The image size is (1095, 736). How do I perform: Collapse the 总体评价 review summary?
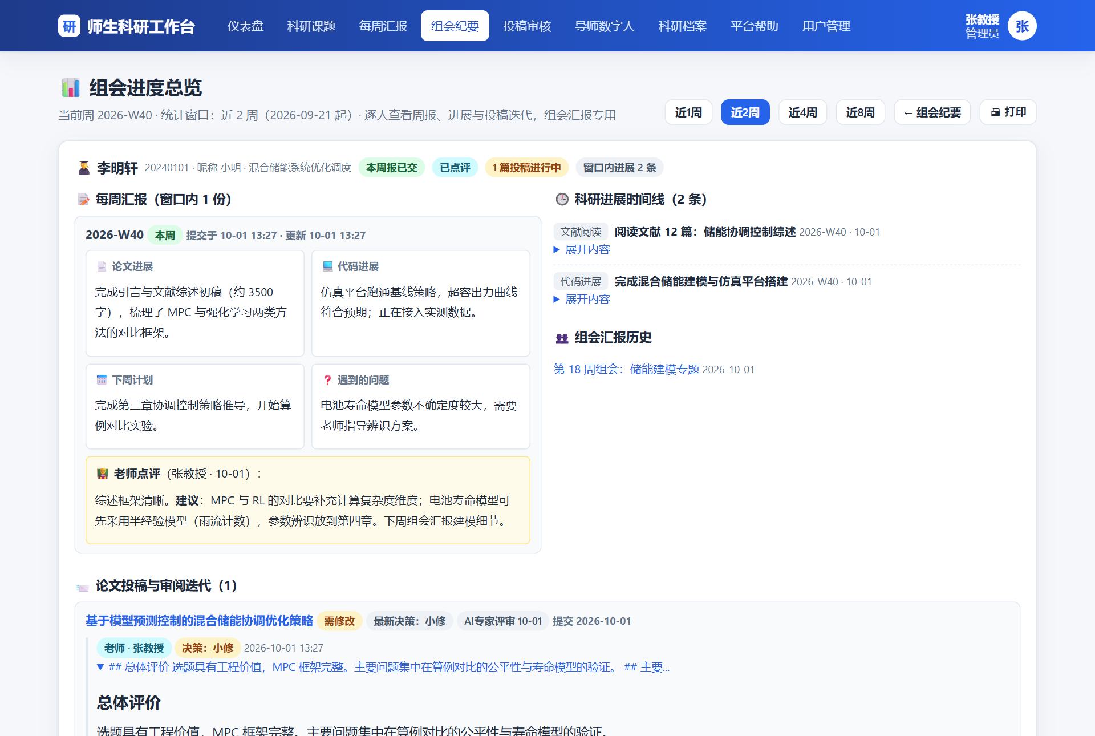(x=383, y=667)
